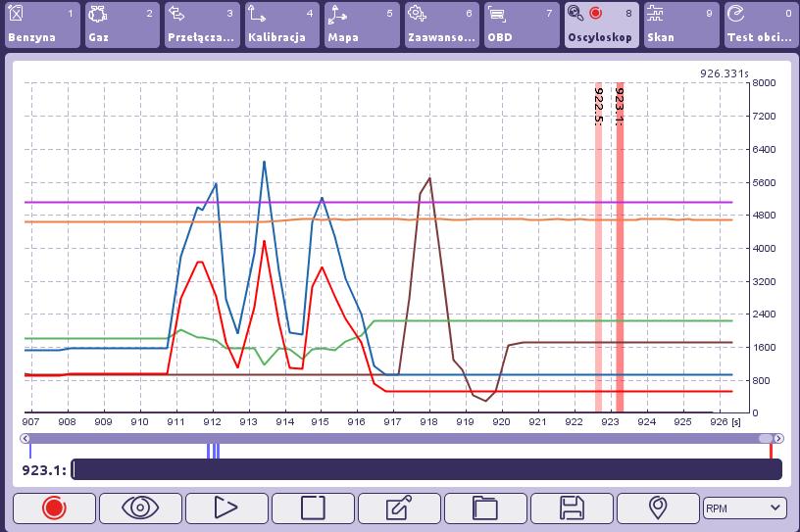Open the Przełącza... tab

click(x=202, y=24)
